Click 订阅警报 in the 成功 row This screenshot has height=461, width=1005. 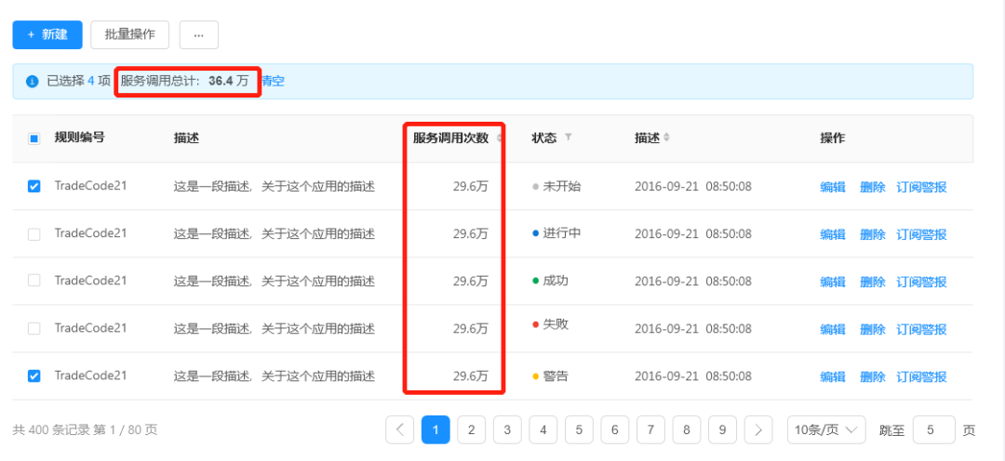pos(921,282)
